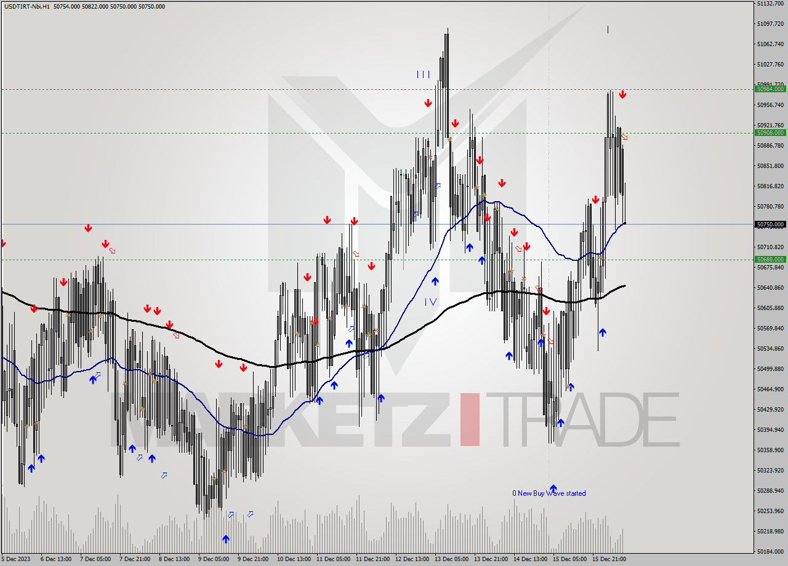Click the 50288.940 price axis value
Screen dimensions: 788x566
click(771, 491)
